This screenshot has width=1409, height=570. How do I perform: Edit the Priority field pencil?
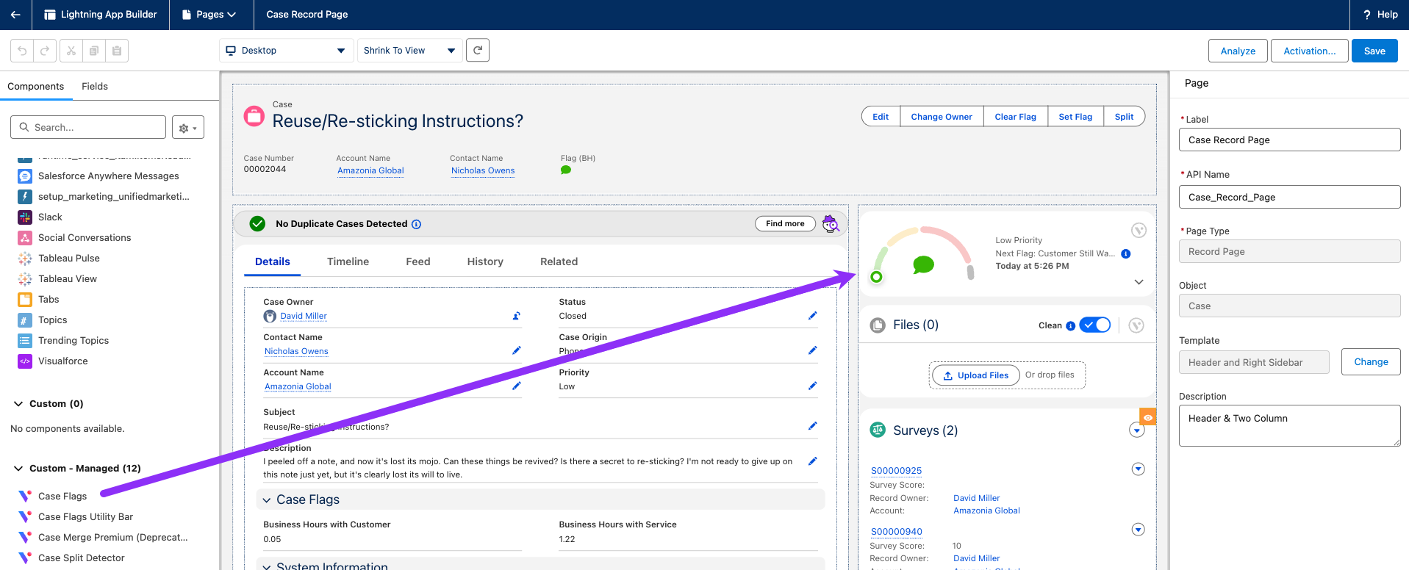[x=812, y=386]
